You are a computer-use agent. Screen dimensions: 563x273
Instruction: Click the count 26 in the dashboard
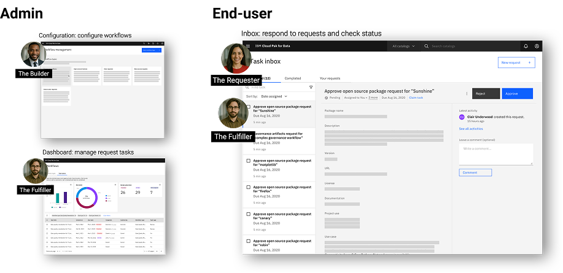coord(123,193)
